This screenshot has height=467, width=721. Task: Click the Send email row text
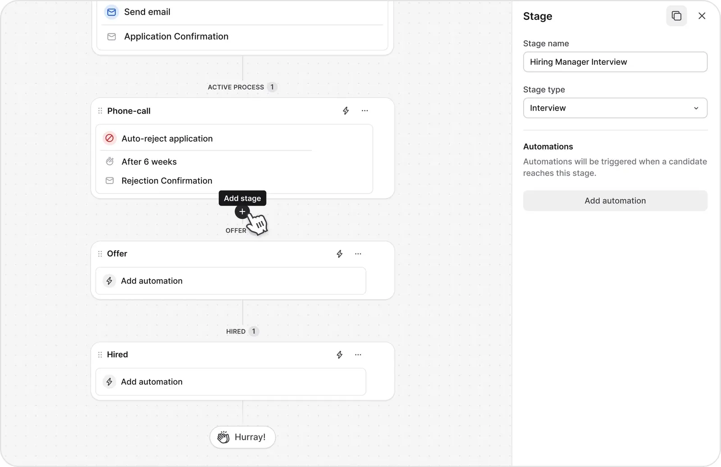147,12
